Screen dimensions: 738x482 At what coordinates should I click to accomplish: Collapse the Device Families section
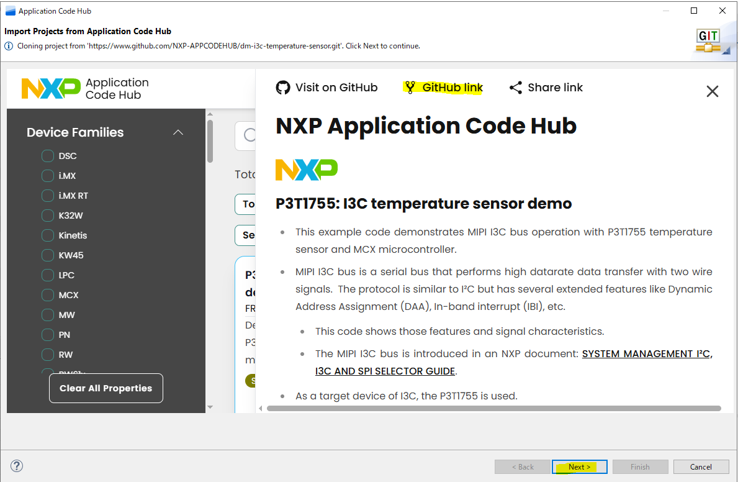pos(178,132)
